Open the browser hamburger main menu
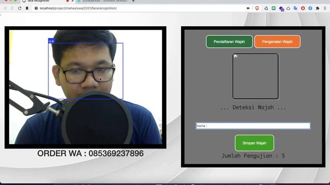 pos(325,8)
